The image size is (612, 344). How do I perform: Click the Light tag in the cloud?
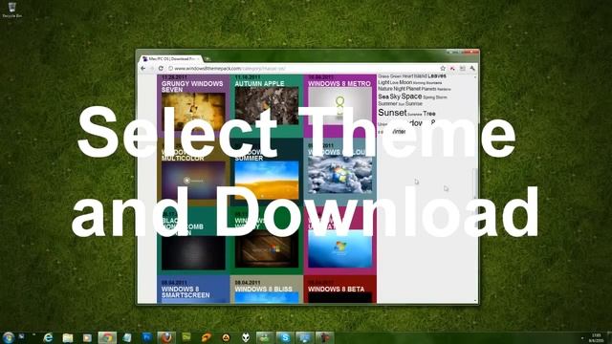pos(383,82)
